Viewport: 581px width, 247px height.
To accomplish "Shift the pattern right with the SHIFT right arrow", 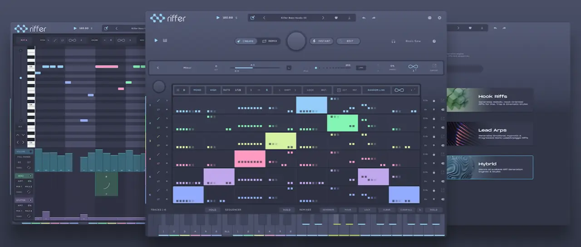I will click(295, 90).
